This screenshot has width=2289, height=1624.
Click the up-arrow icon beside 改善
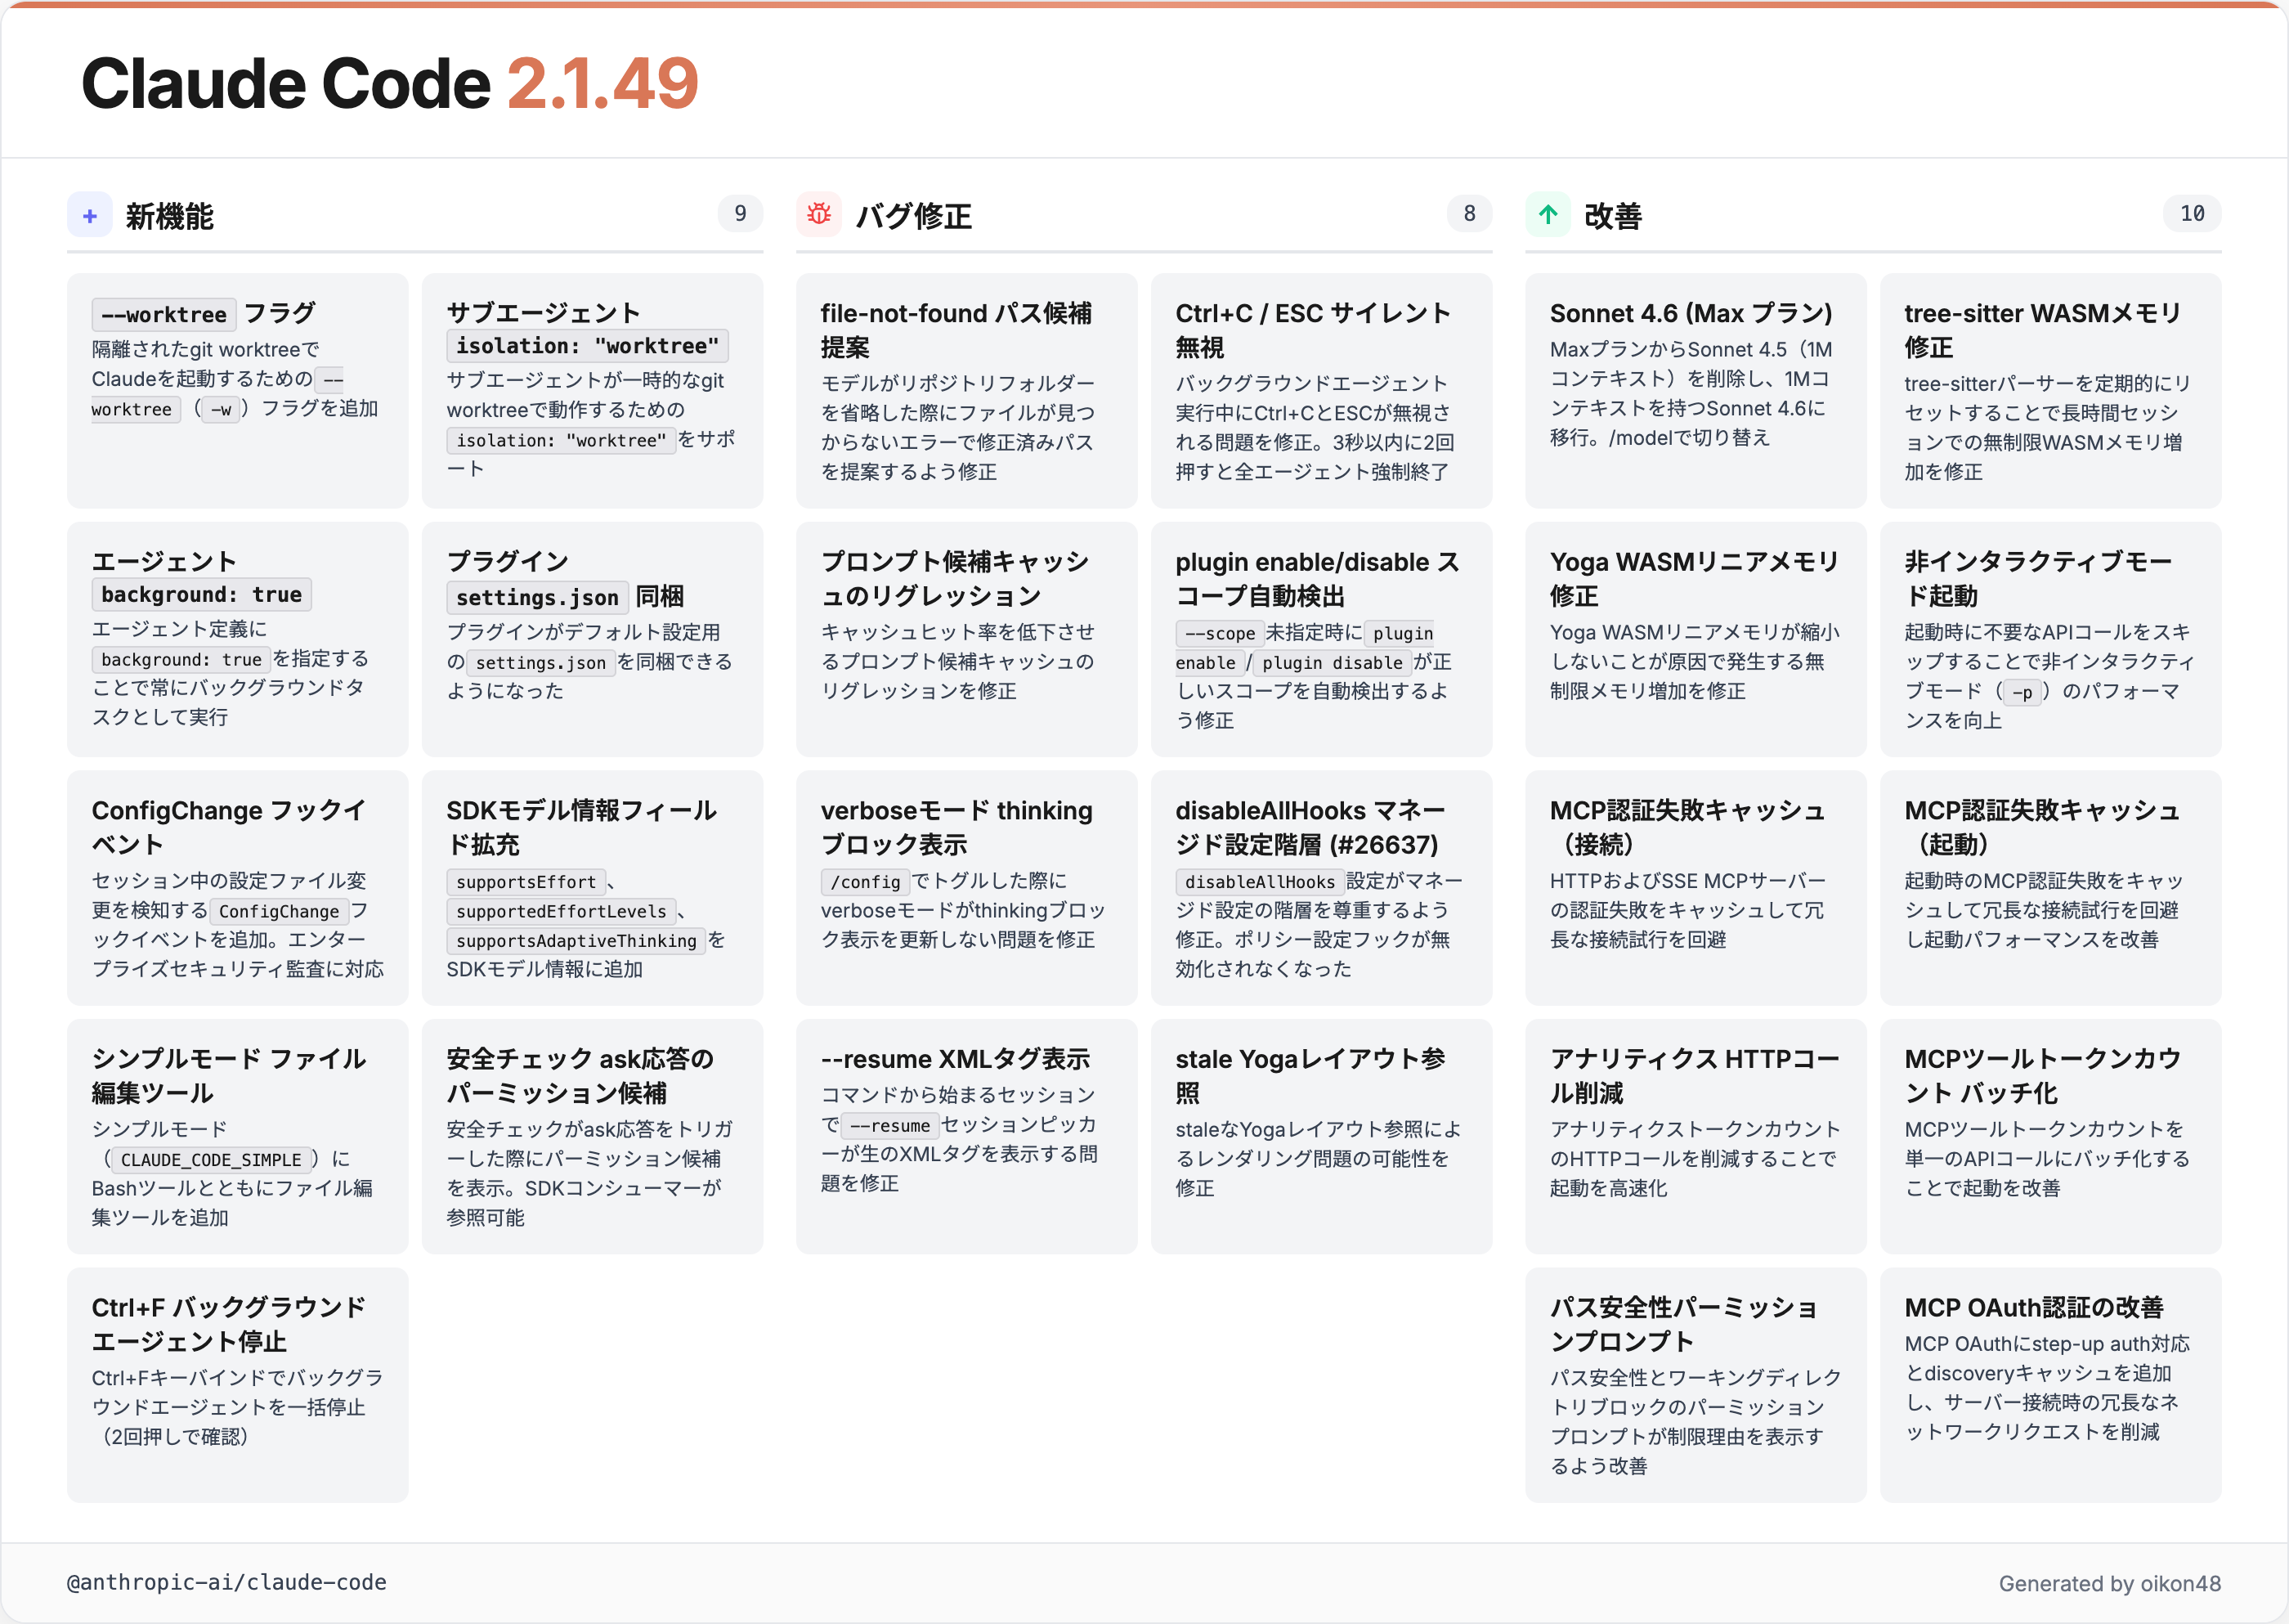coord(1548,215)
